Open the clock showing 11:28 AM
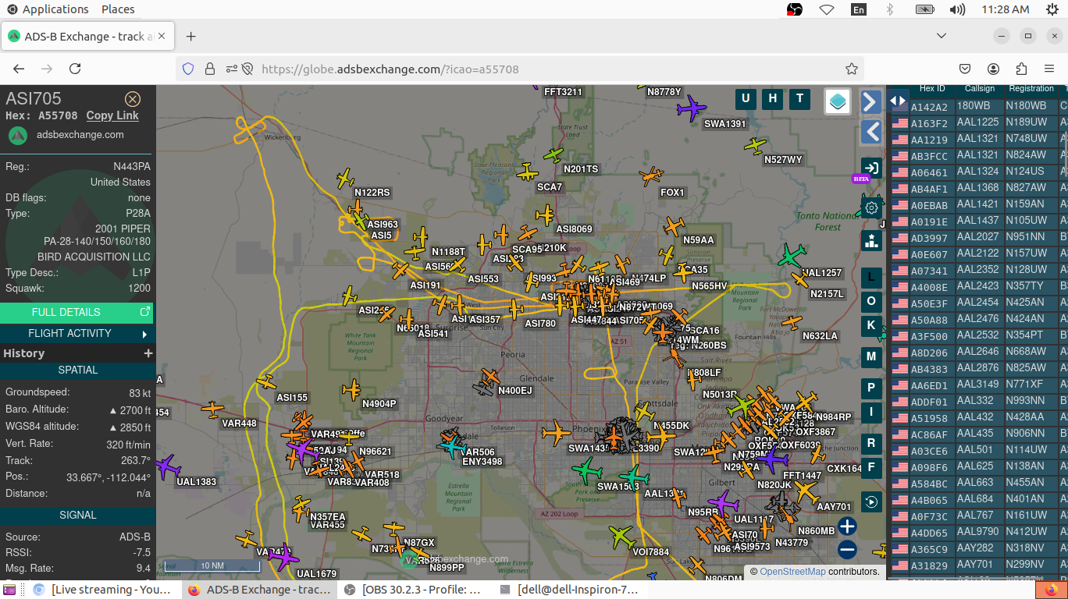This screenshot has height=599, width=1068. [x=1006, y=9]
